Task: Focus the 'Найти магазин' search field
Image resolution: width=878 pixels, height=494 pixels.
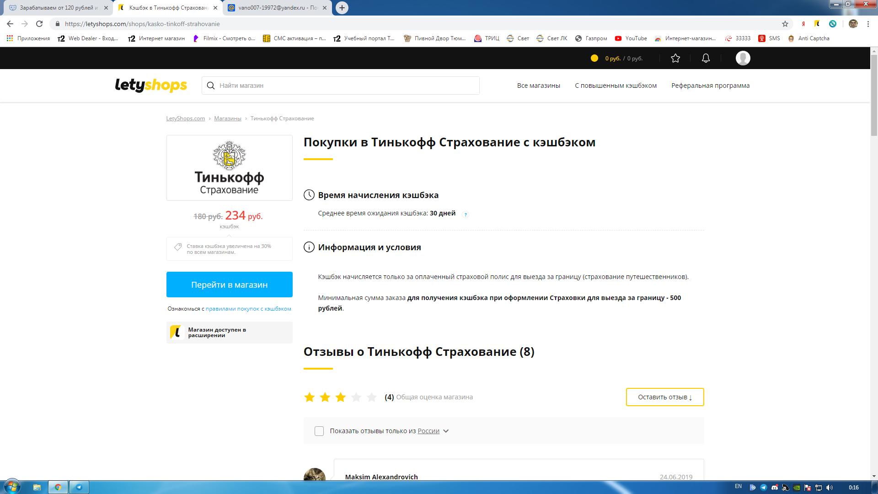Action: pos(341,86)
